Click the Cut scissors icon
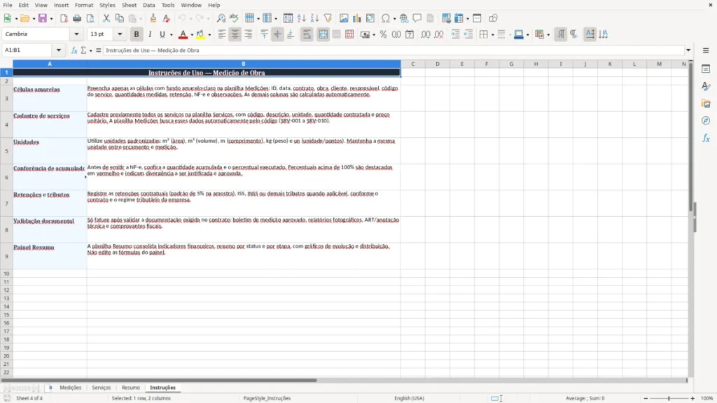This screenshot has width=717, height=403. point(106,18)
